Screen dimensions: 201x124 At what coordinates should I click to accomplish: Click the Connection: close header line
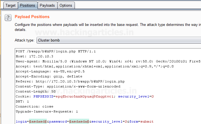tap(31, 106)
